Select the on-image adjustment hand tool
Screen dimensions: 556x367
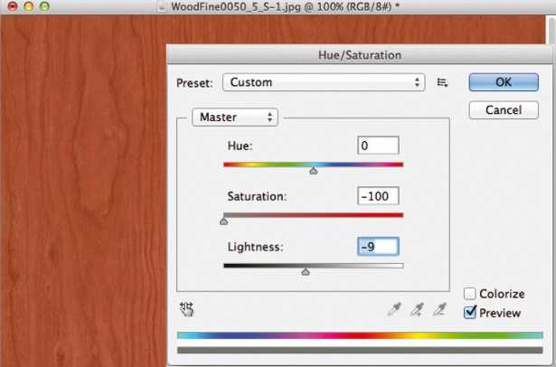click(x=187, y=309)
